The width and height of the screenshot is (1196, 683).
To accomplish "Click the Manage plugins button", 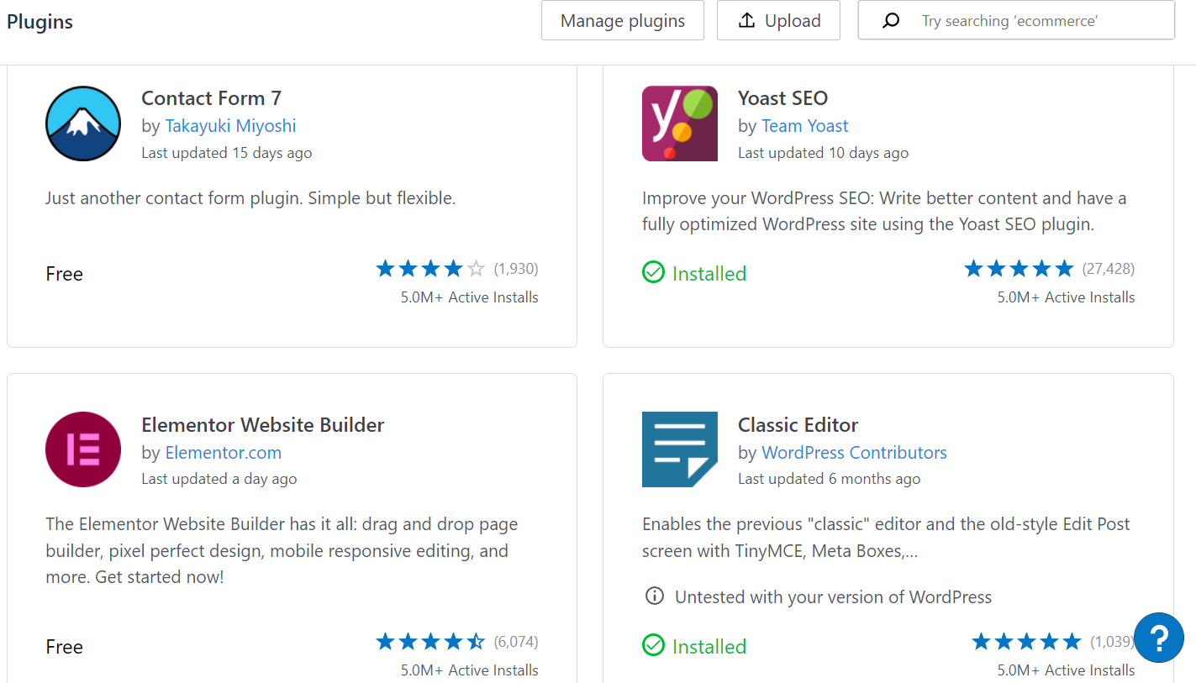I will tap(623, 21).
